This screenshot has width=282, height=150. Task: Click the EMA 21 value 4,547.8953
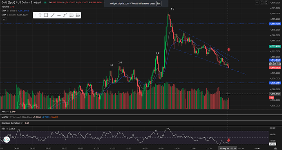tap(23, 11)
